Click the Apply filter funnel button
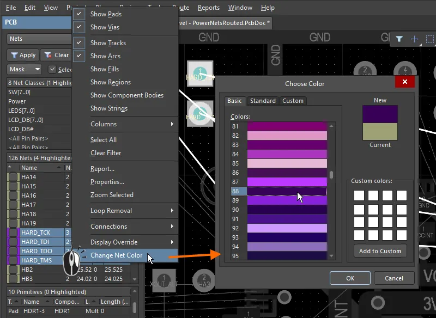Viewport: 436px width, 318px height. click(14, 55)
